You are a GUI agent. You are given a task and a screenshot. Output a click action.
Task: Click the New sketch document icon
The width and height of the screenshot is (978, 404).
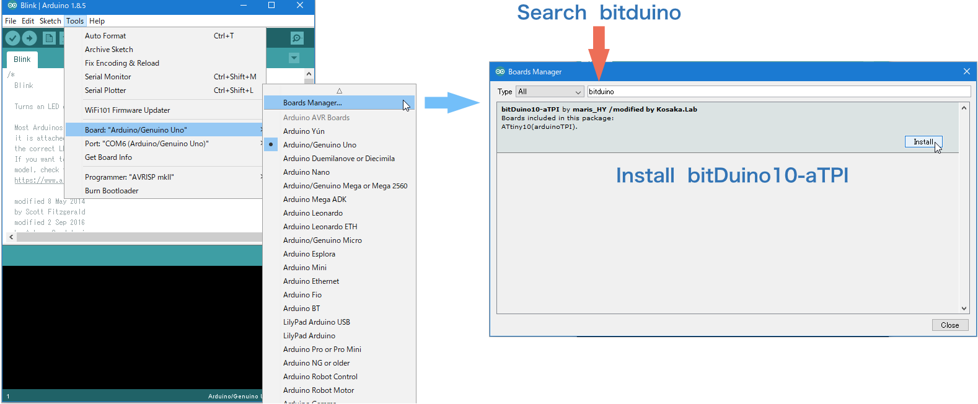pos(49,38)
